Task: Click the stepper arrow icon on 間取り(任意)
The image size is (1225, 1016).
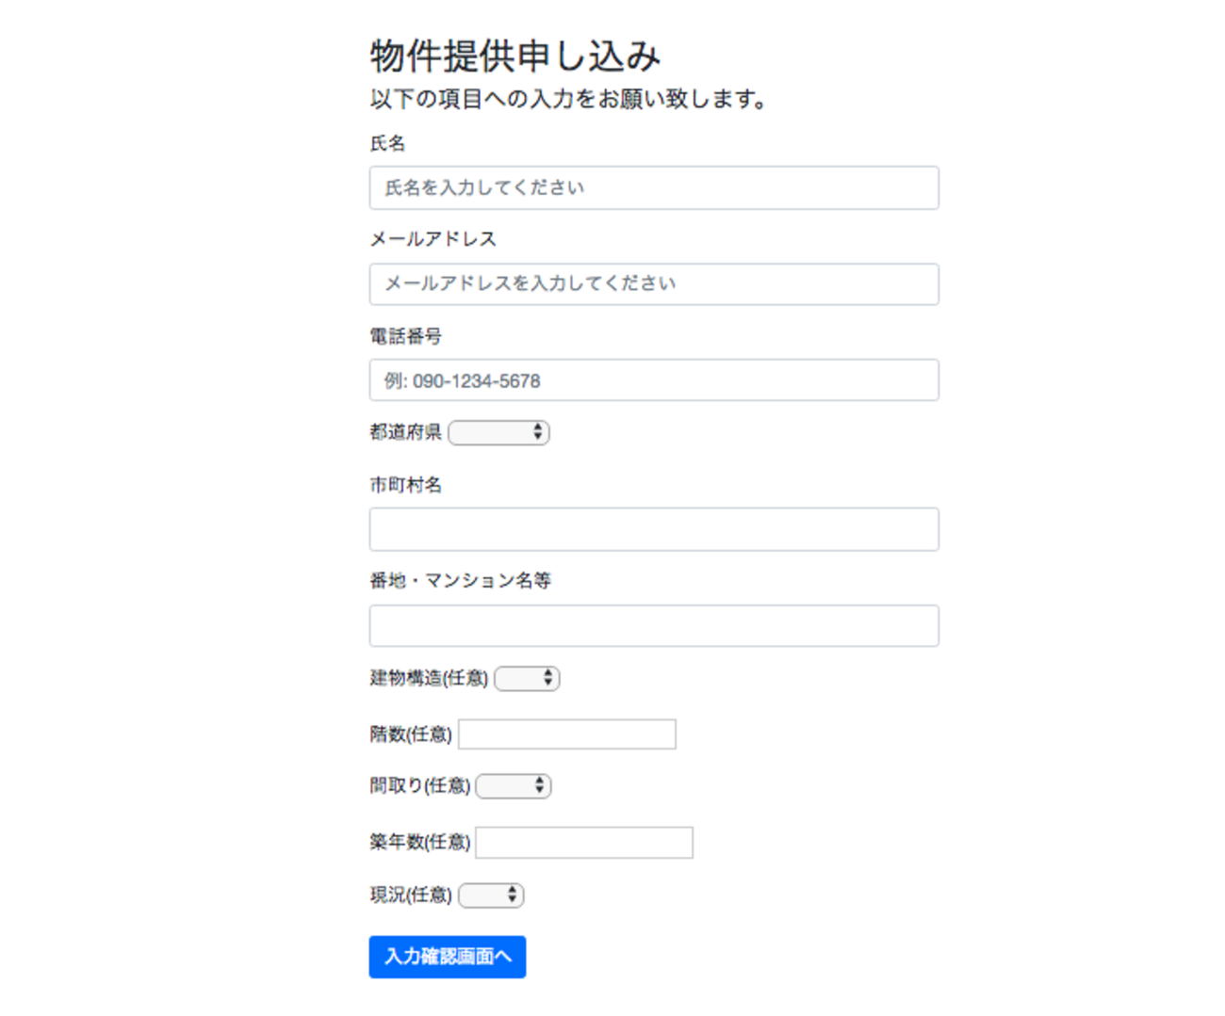Action: pos(538,785)
